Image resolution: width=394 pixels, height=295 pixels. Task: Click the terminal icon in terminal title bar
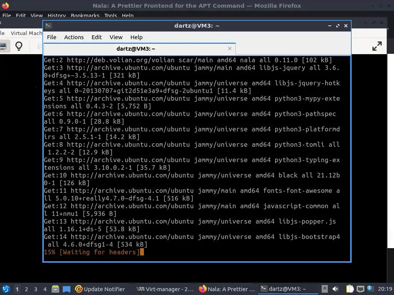pos(48,26)
